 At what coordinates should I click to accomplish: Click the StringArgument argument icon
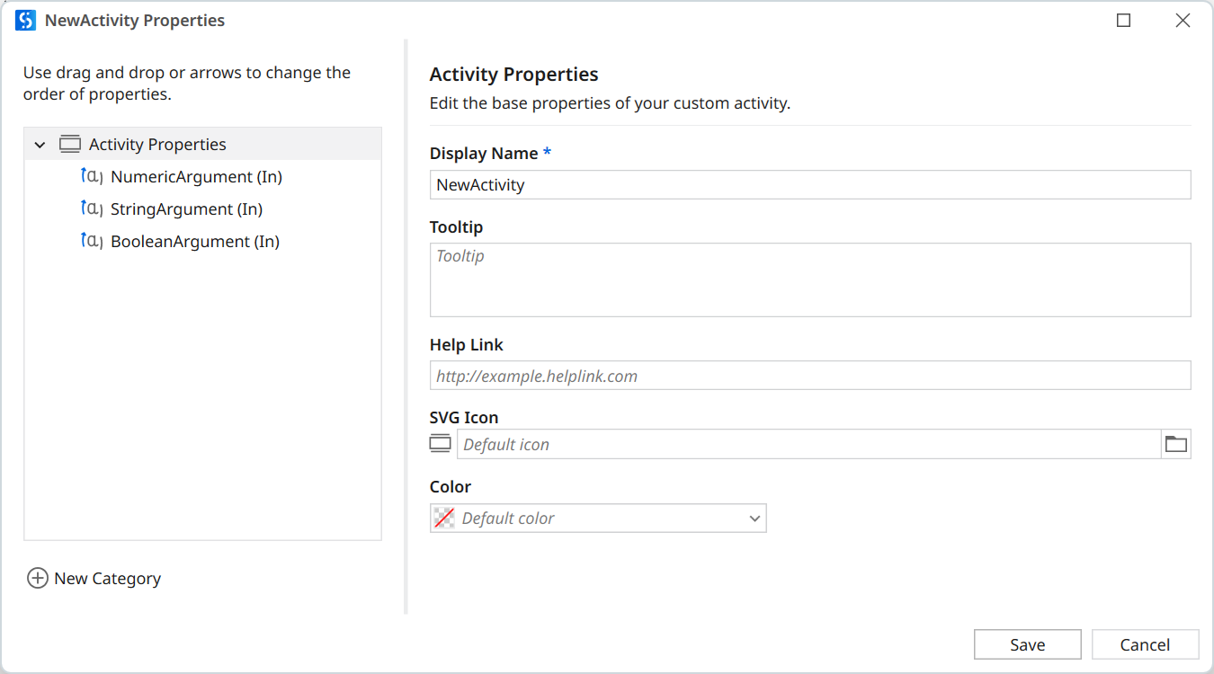point(92,209)
